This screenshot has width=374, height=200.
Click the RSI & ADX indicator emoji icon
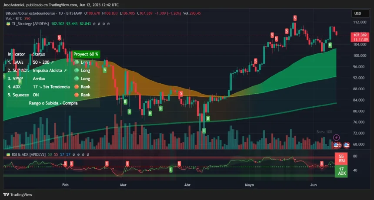coord(7,154)
